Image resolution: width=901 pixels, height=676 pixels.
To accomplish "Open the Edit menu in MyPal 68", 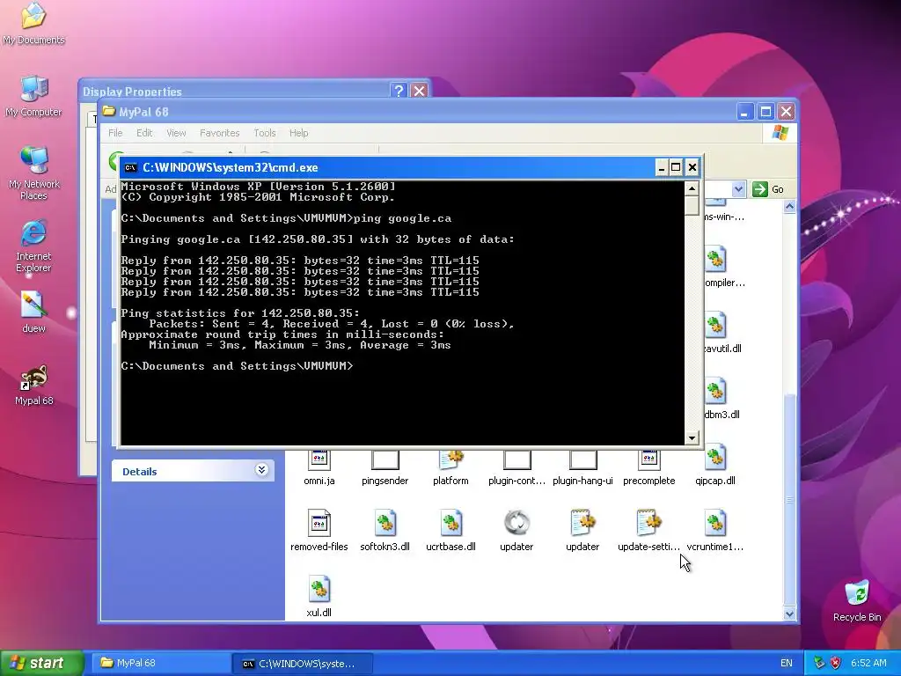I will 144,133.
